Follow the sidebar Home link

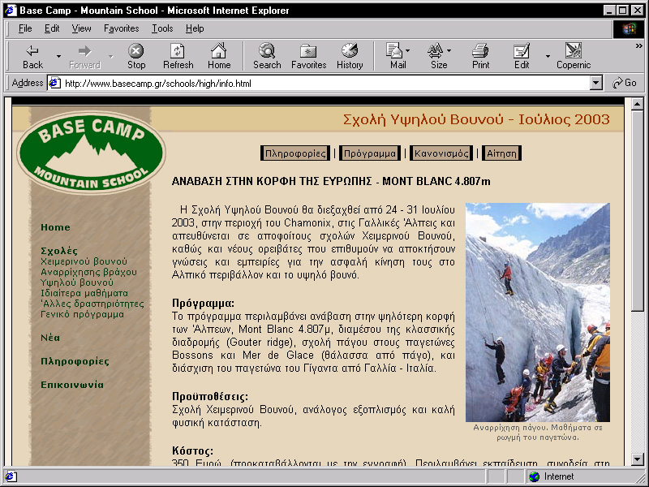(55, 227)
